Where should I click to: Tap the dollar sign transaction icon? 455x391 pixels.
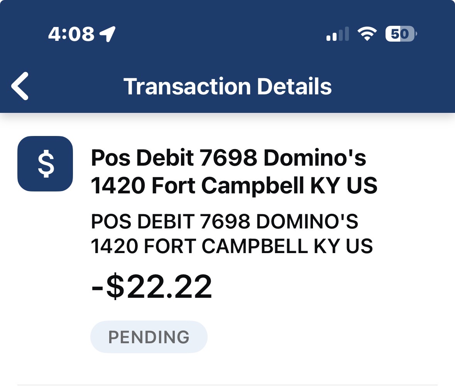45,164
